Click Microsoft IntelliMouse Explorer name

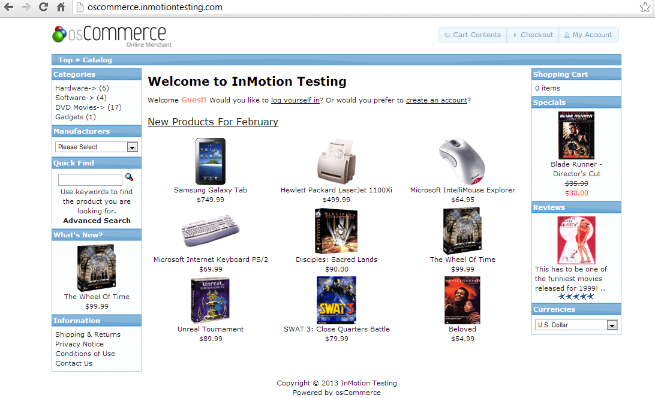(462, 190)
